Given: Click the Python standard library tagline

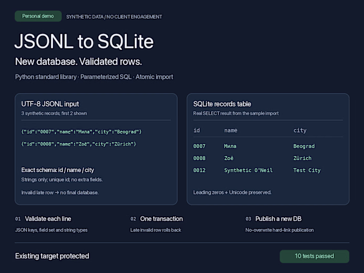Looking at the screenshot, I should point(94,77).
